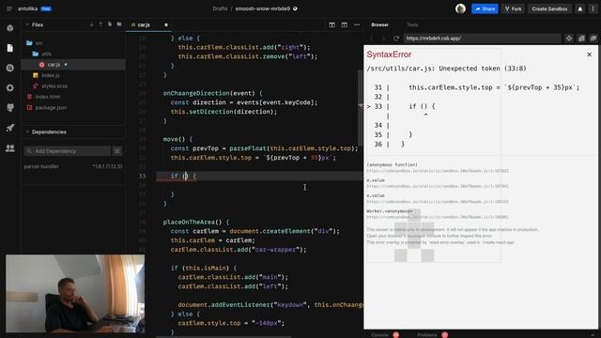Viewport: 601px width, 338px height.
Task: Click the (anonymous function) stack trace link
Action: 393,164
